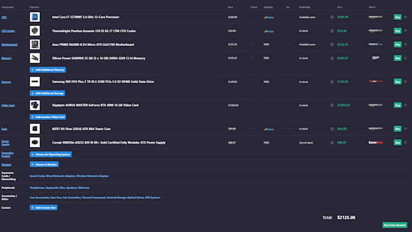This screenshot has height=232, width=412.
Task: Click Add Additional Memory
Action: 48,70
